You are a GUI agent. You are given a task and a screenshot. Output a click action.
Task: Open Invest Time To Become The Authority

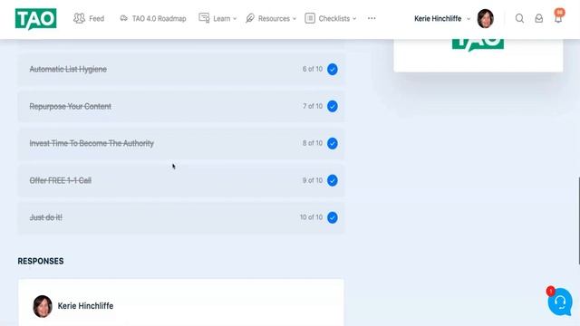coord(181,143)
